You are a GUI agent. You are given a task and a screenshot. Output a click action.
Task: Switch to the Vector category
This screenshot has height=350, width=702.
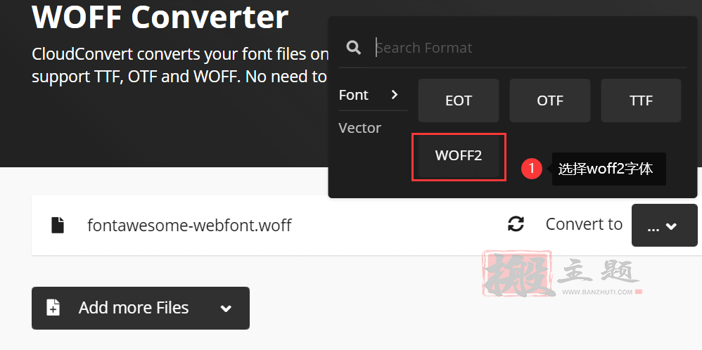click(360, 128)
